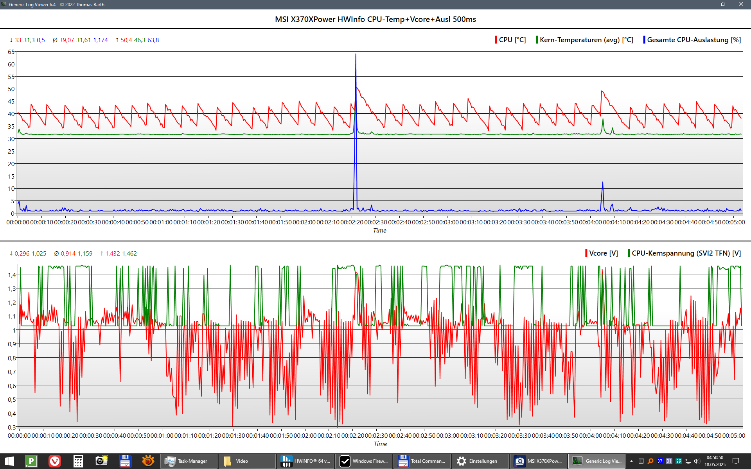Switch to HWiNFO 64 taskbar window
Screen dimensions: 751x469
[305, 461]
